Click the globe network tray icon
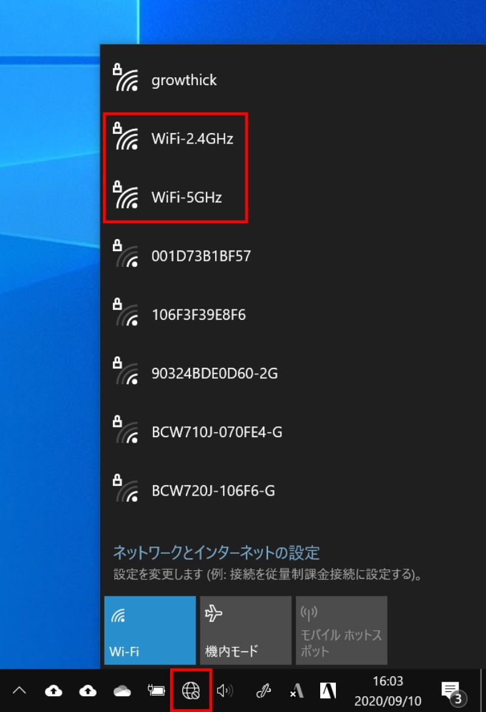The image size is (486, 712). 191,691
